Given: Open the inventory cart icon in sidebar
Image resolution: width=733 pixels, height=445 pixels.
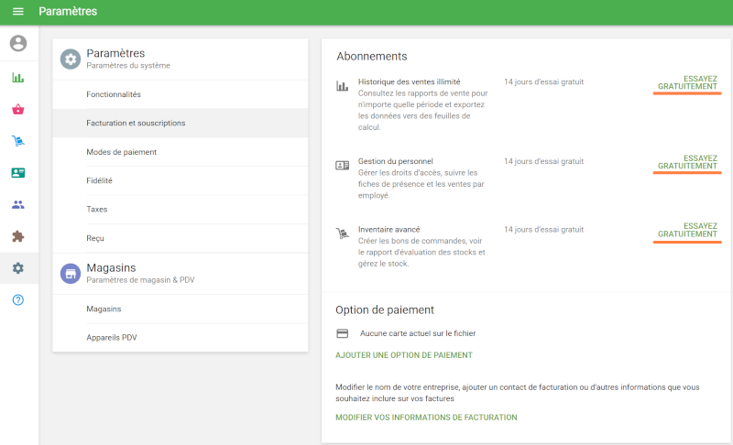Looking at the screenshot, I should (18, 141).
